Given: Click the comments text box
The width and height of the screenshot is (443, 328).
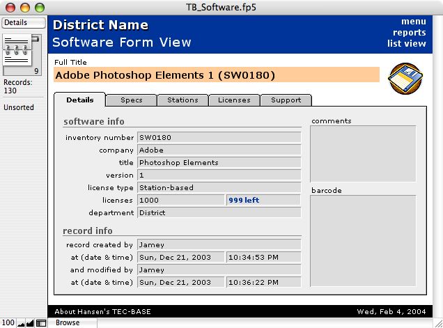Looking at the screenshot, I should (363, 154).
